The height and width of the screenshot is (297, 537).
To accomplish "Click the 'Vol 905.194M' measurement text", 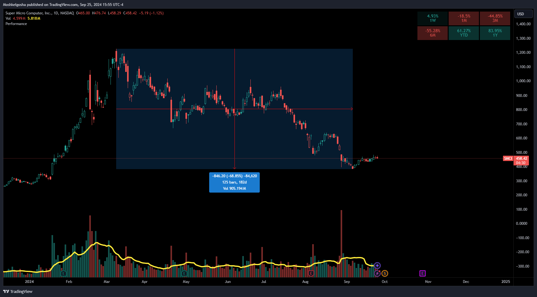I will pyautogui.click(x=234, y=189).
